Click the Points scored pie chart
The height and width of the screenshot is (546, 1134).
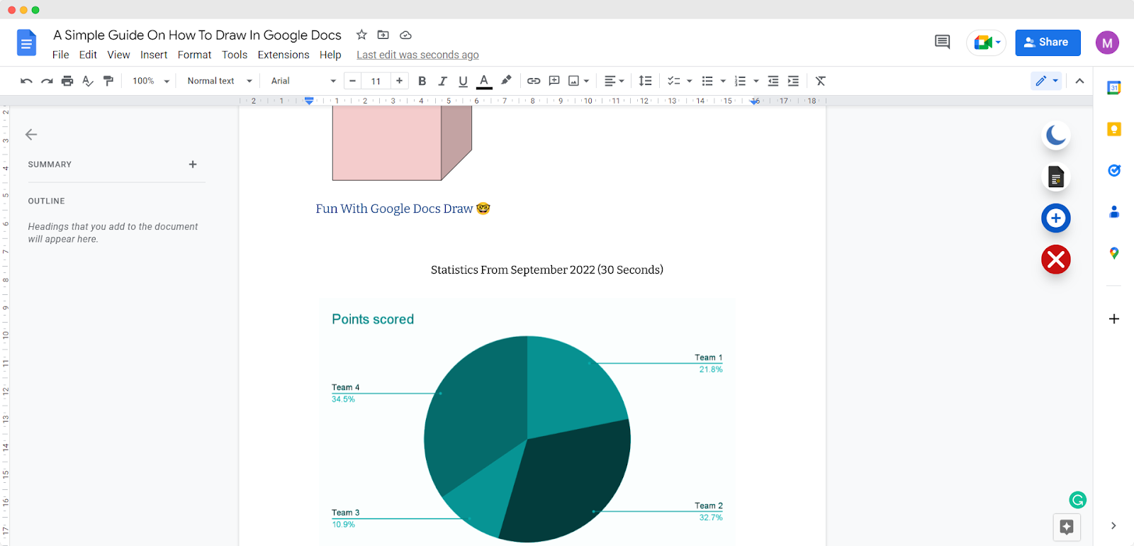(x=527, y=439)
